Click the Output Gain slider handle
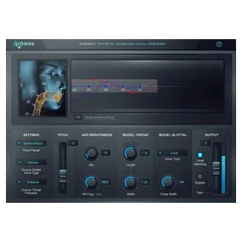 [216, 168]
